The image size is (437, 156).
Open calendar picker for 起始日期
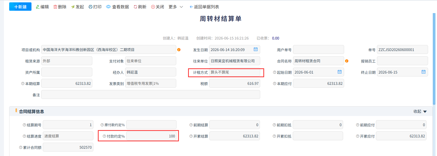(339, 72)
